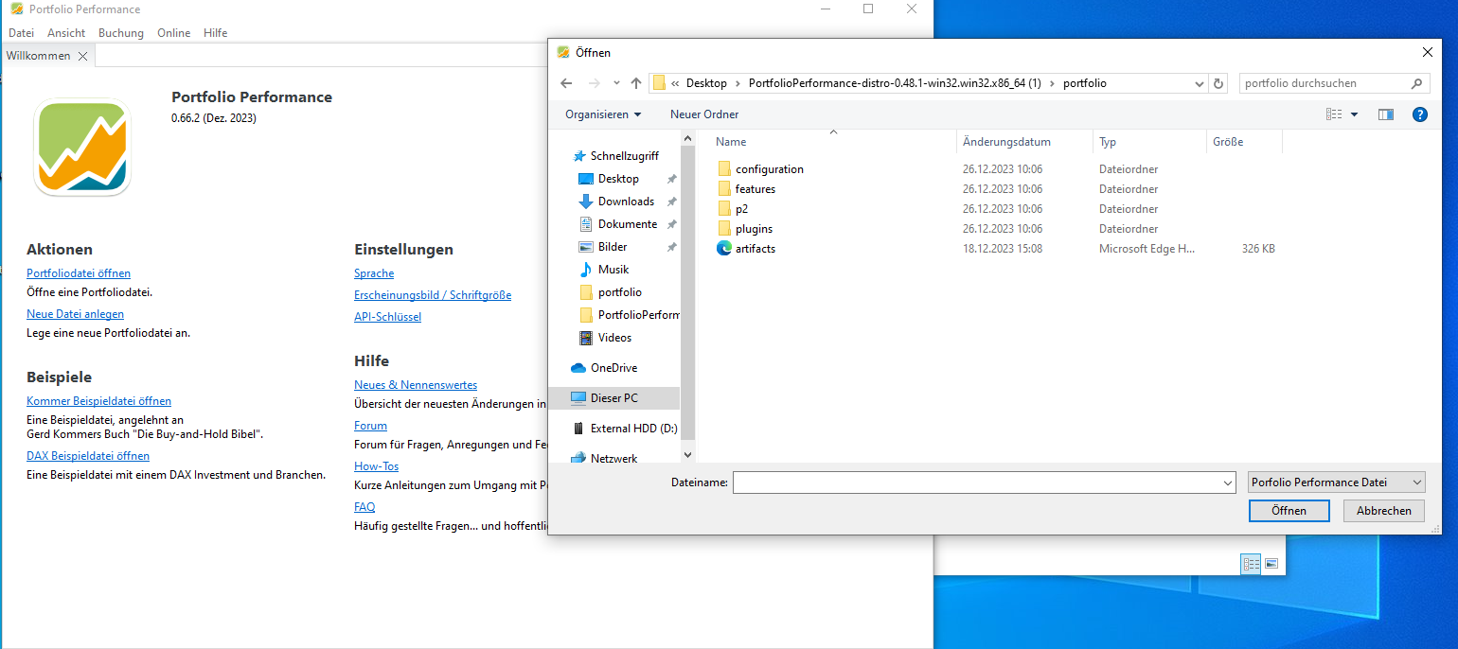
Task: Open the Datei menu
Action: click(x=21, y=33)
